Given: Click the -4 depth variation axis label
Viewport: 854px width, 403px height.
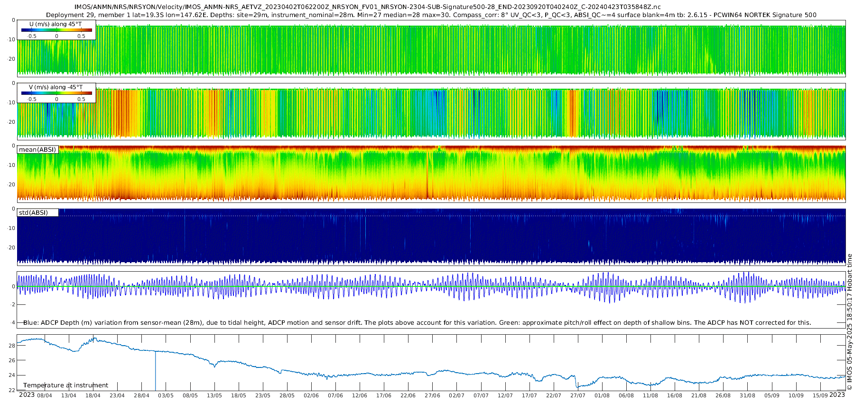Looking at the screenshot, I should (12, 323).
